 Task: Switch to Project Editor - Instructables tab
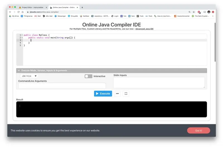click(33, 8)
